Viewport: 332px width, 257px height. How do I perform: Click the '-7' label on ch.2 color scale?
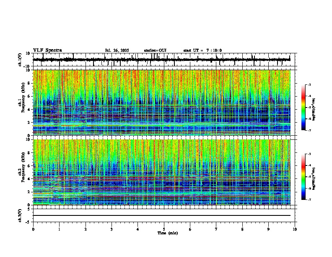point(309,199)
